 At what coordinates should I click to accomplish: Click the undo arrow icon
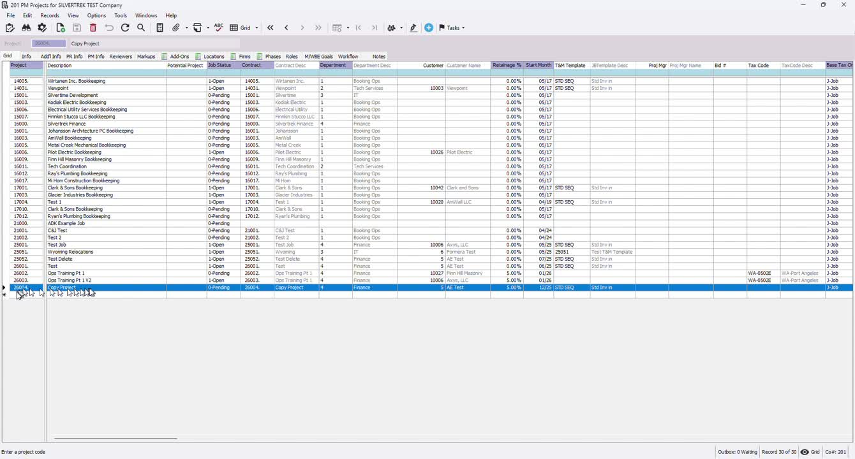tap(109, 28)
